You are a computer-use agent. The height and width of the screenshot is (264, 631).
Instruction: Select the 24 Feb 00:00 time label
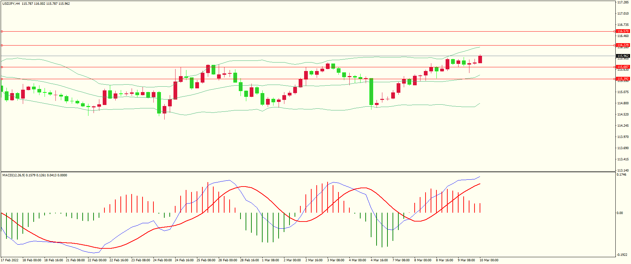162,260
